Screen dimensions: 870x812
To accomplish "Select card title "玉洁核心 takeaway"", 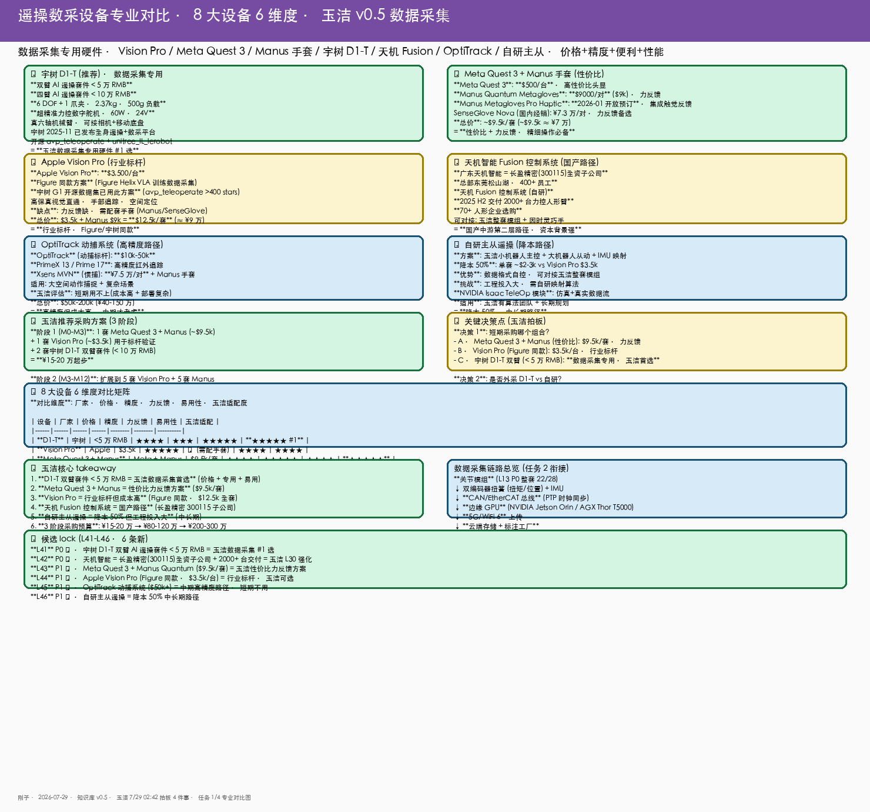I will (x=79, y=468).
